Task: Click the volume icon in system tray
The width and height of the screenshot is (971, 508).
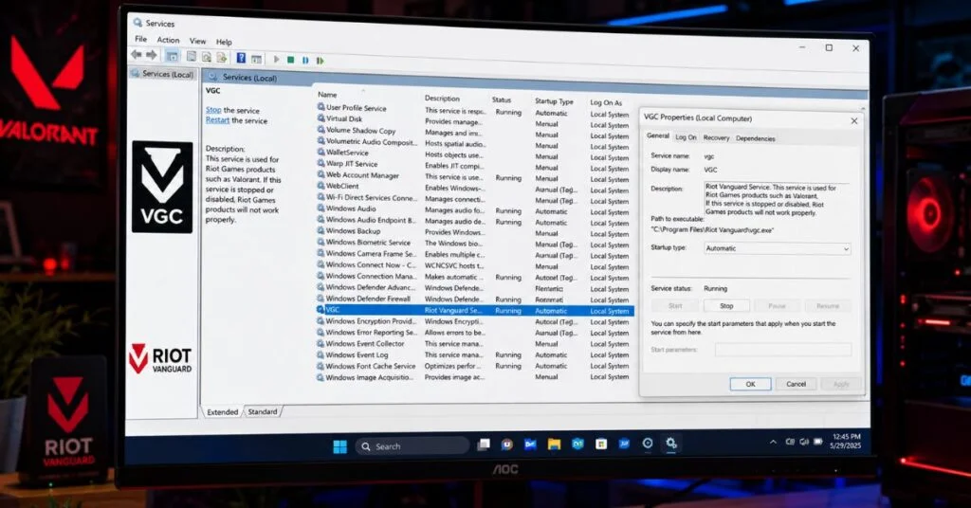Action: (x=804, y=442)
